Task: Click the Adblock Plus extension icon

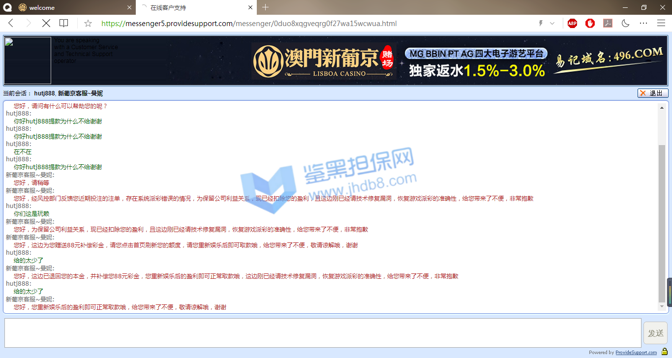Action: coord(572,23)
